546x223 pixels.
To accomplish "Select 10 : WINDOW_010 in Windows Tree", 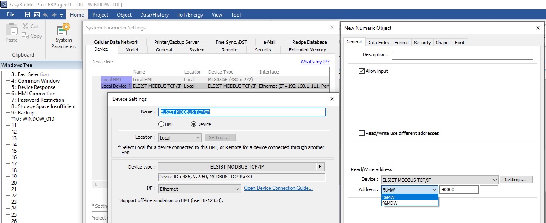I will tap(33, 119).
